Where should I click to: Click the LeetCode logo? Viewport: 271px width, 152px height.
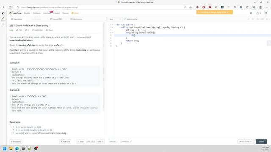tap(15, 13)
